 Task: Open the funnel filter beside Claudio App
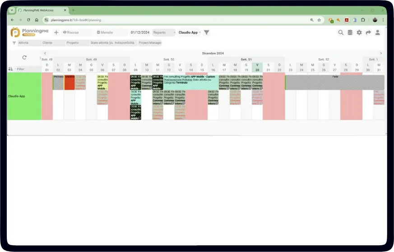click(207, 33)
